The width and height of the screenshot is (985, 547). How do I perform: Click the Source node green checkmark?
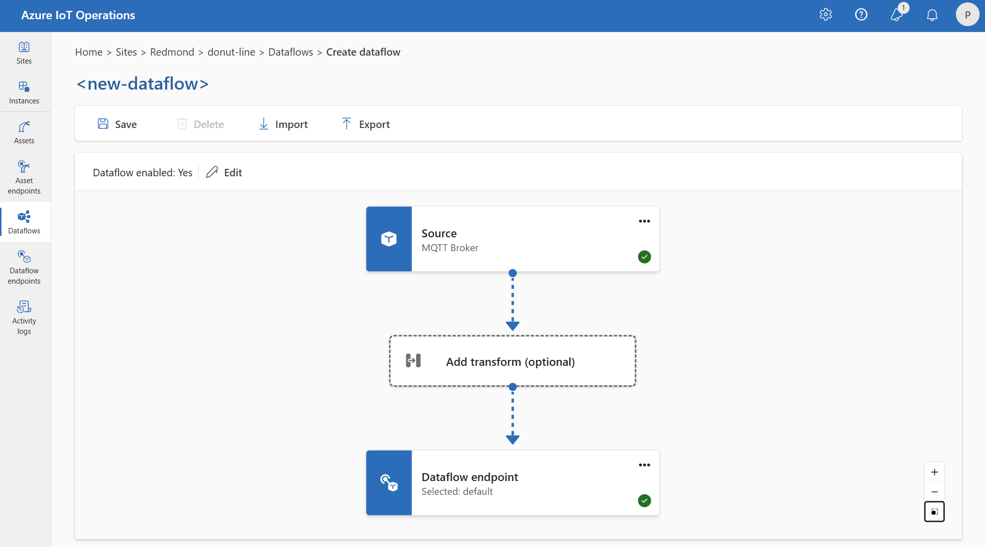(x=644, y=257)
